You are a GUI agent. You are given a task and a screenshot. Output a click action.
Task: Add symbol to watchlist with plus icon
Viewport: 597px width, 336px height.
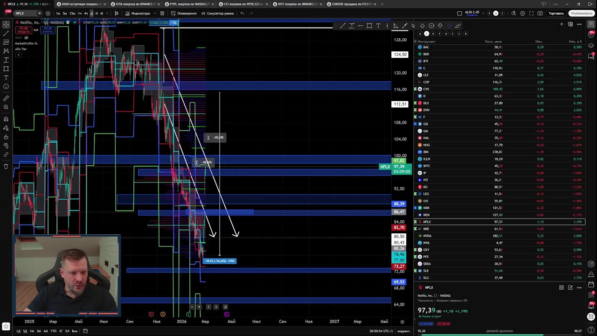point(562,24)
